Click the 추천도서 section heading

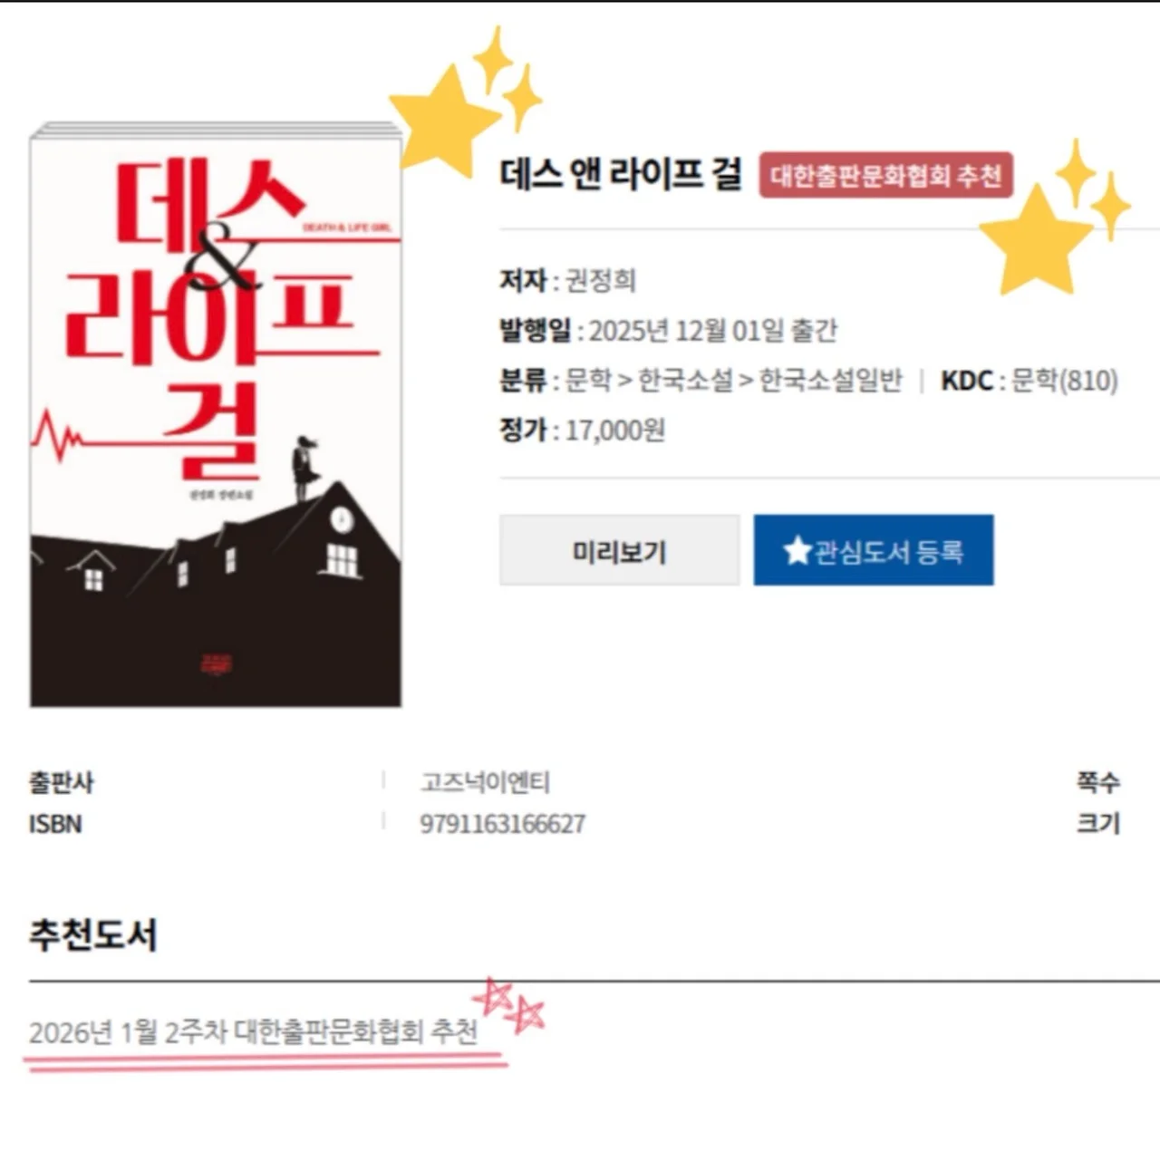click(93, 934)
